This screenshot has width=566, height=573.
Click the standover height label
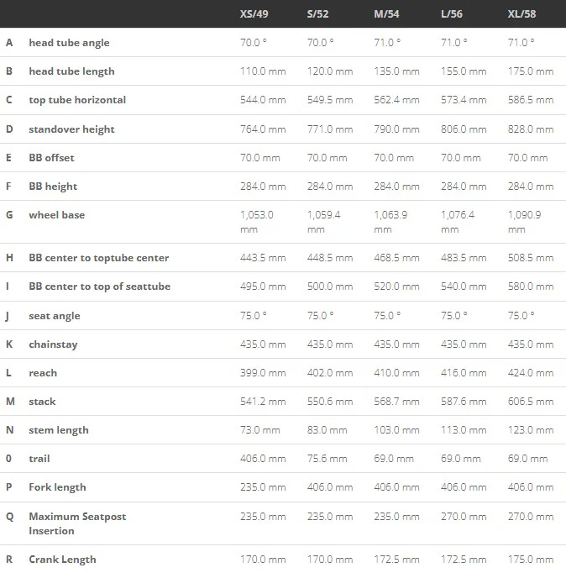point(71,129)
